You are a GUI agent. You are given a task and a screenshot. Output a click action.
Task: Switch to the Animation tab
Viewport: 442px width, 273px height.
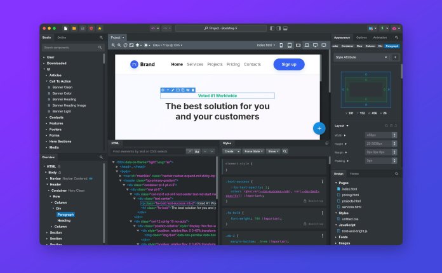coord(380,37)
